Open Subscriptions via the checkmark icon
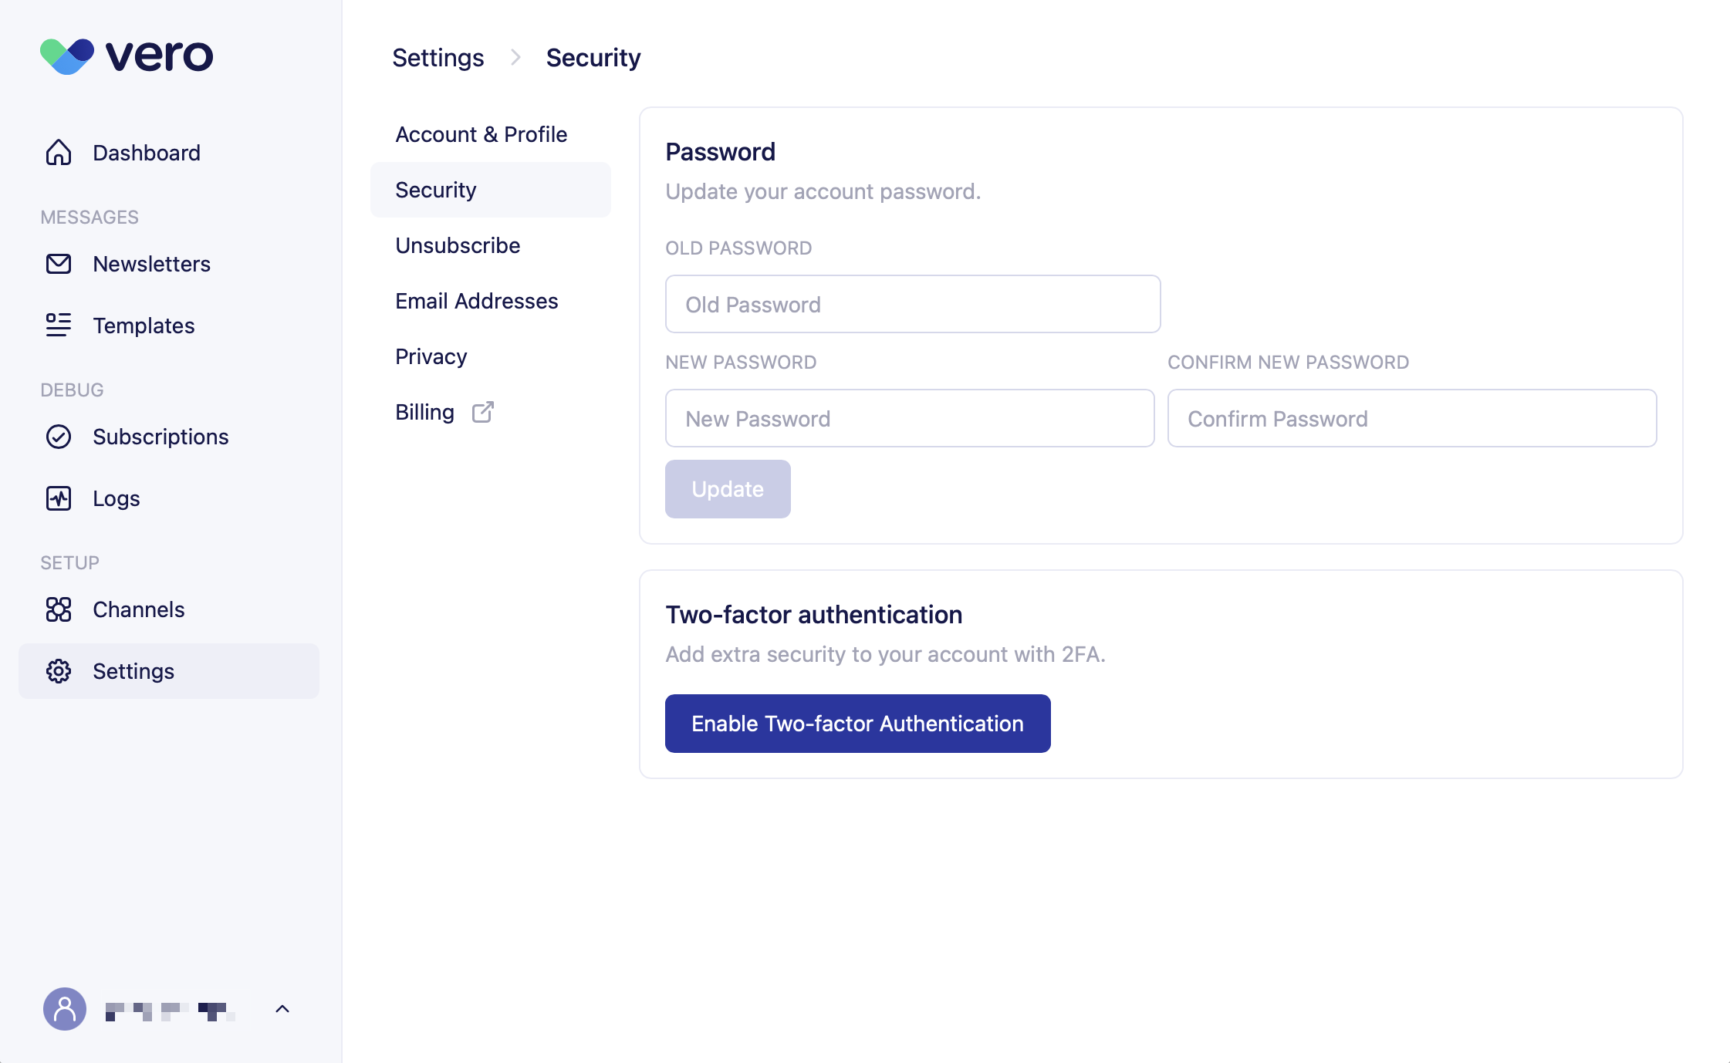This screenshot has width=1730, height=1063. pos(58,437)
